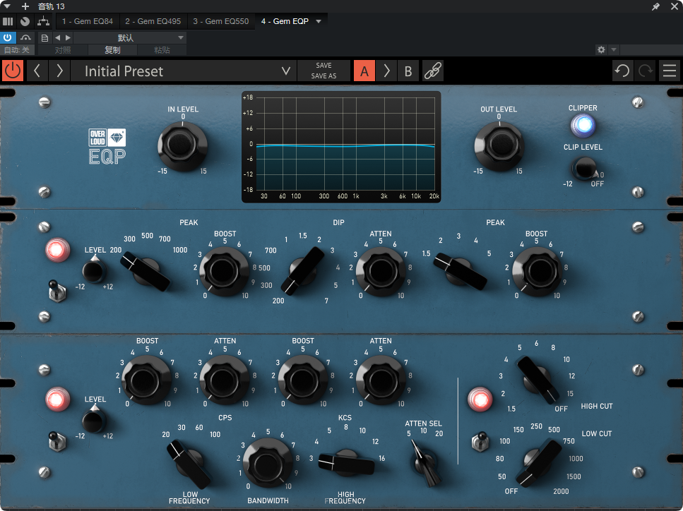The width and height of the screenshot is (683, 511).
Task: Click the HIGH CUT rotary selector
Action: [x=538, y=380]
